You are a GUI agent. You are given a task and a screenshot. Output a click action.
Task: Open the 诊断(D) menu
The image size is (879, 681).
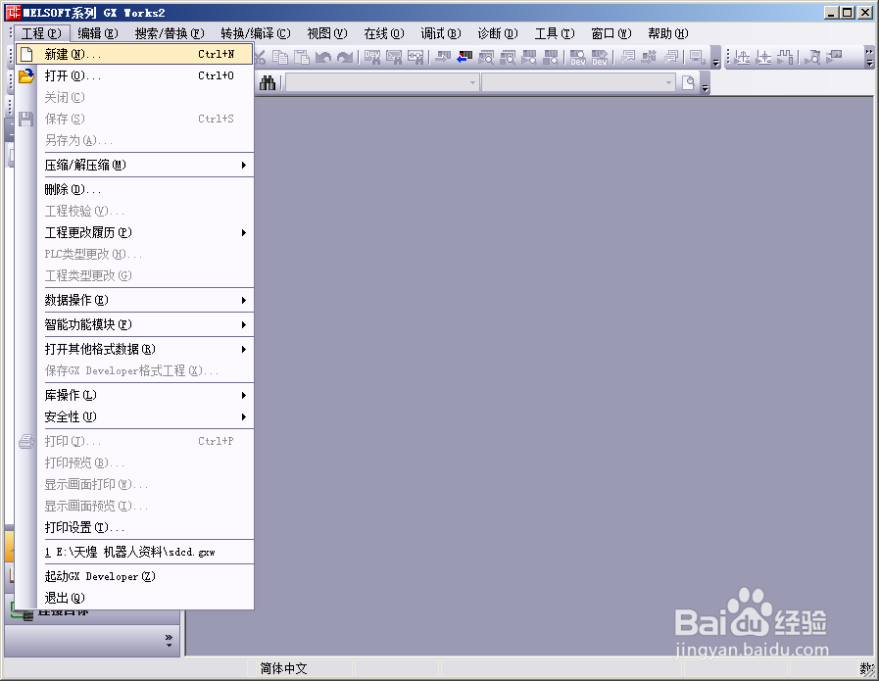click(498, 33)
